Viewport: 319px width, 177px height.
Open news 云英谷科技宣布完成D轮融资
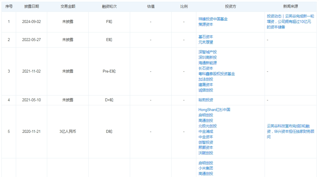tap(290, 132)
